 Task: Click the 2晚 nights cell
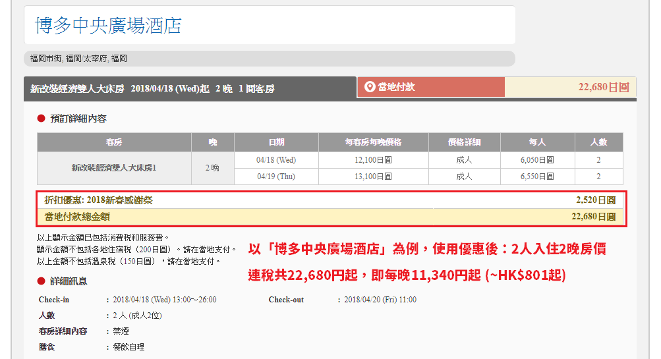[213, 168]
